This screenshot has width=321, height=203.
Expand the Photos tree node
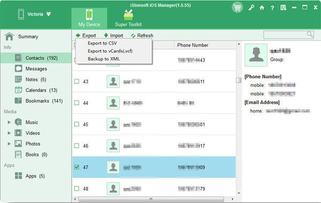(x=9, y=144)
